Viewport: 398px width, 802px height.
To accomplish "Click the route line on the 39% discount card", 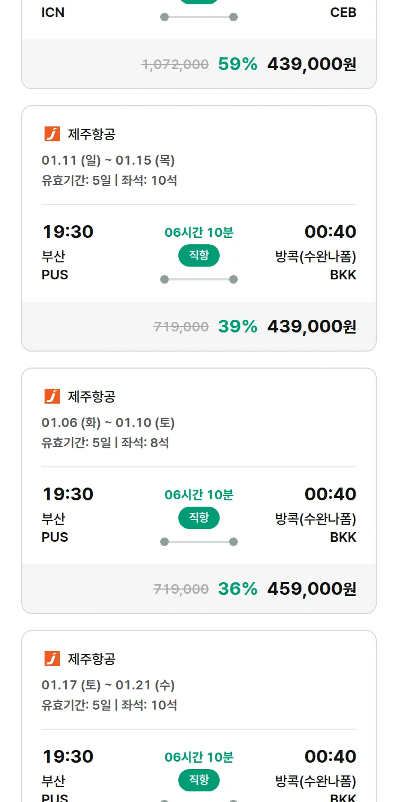I will 199,279.
